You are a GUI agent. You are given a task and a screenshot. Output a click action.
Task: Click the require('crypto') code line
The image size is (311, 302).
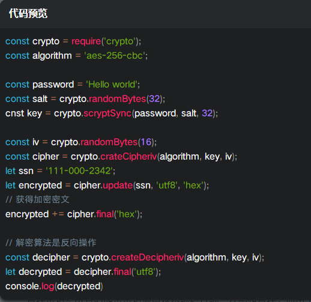click(73, 41)
